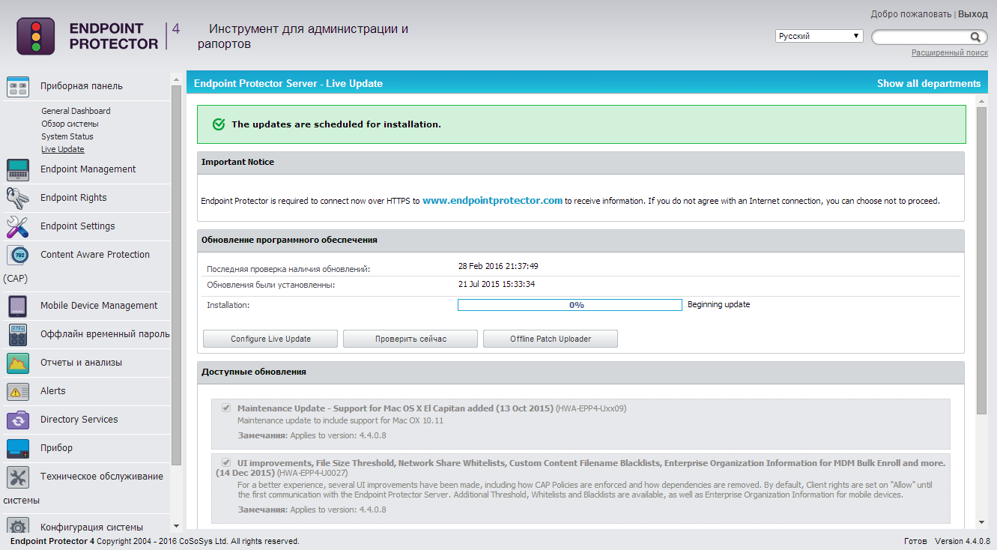
Task: Select General Dashboard submenu item
Action: point(76,111)
